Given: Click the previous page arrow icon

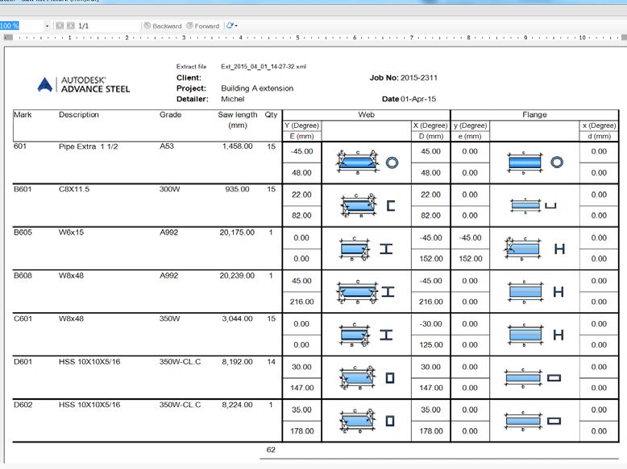Looking at the screenshot, I should pos(60,26).
